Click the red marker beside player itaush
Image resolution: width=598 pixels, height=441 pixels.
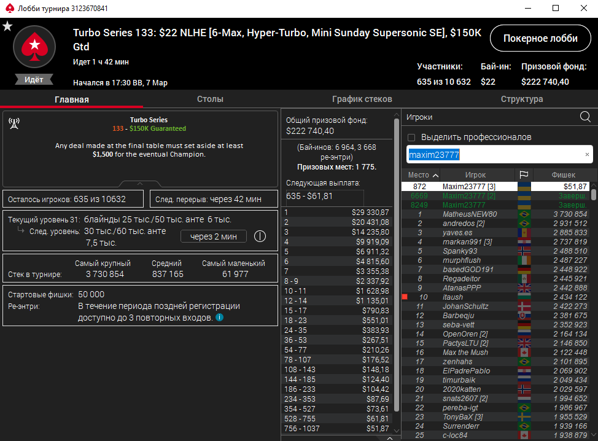click(x=405, y=297)
